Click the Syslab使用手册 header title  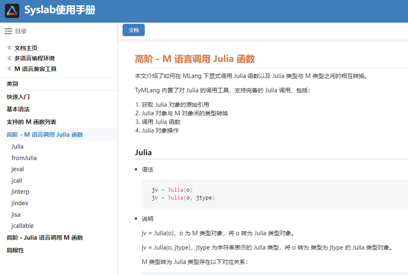[60, 10]
